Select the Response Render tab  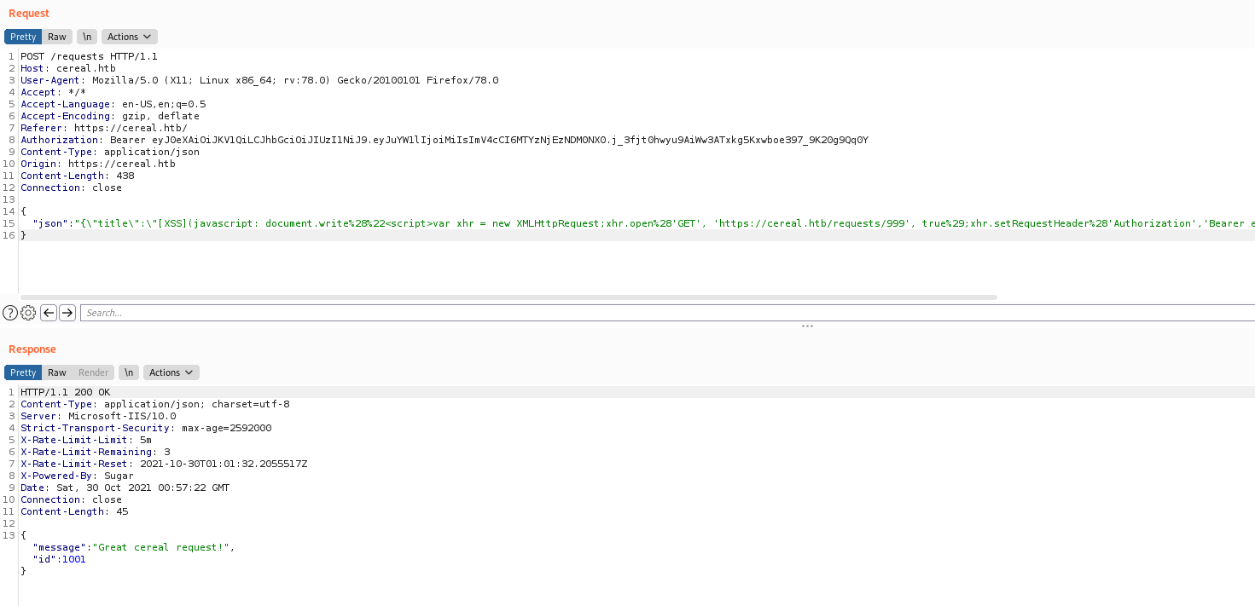tap(94, 372)
